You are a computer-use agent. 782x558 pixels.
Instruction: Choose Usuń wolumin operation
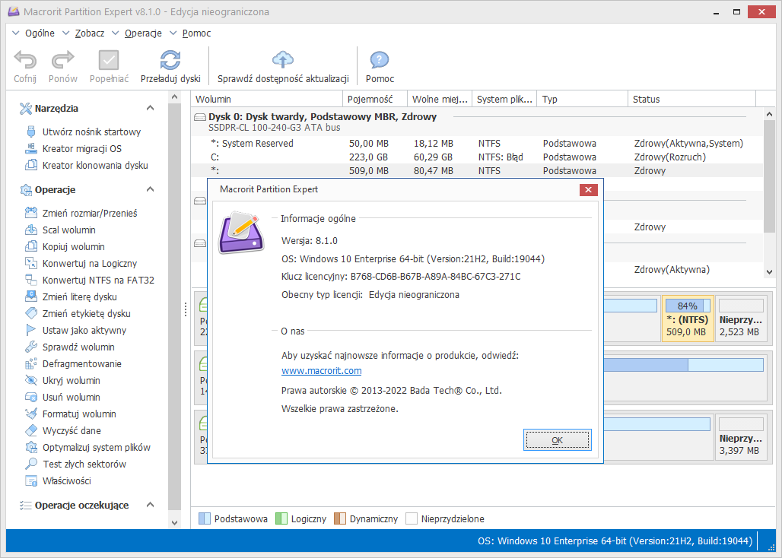(x=72, y=397)
